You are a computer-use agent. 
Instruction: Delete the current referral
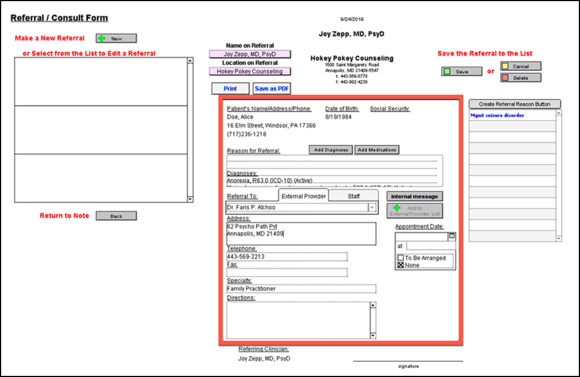coord(521,78)
